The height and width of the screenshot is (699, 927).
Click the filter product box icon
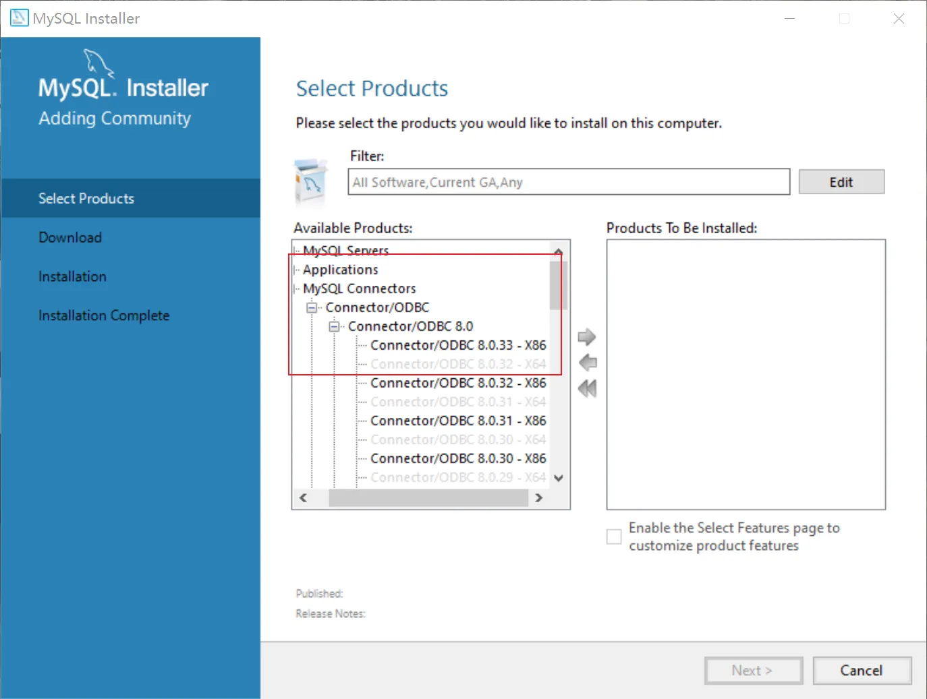point(310,182)
